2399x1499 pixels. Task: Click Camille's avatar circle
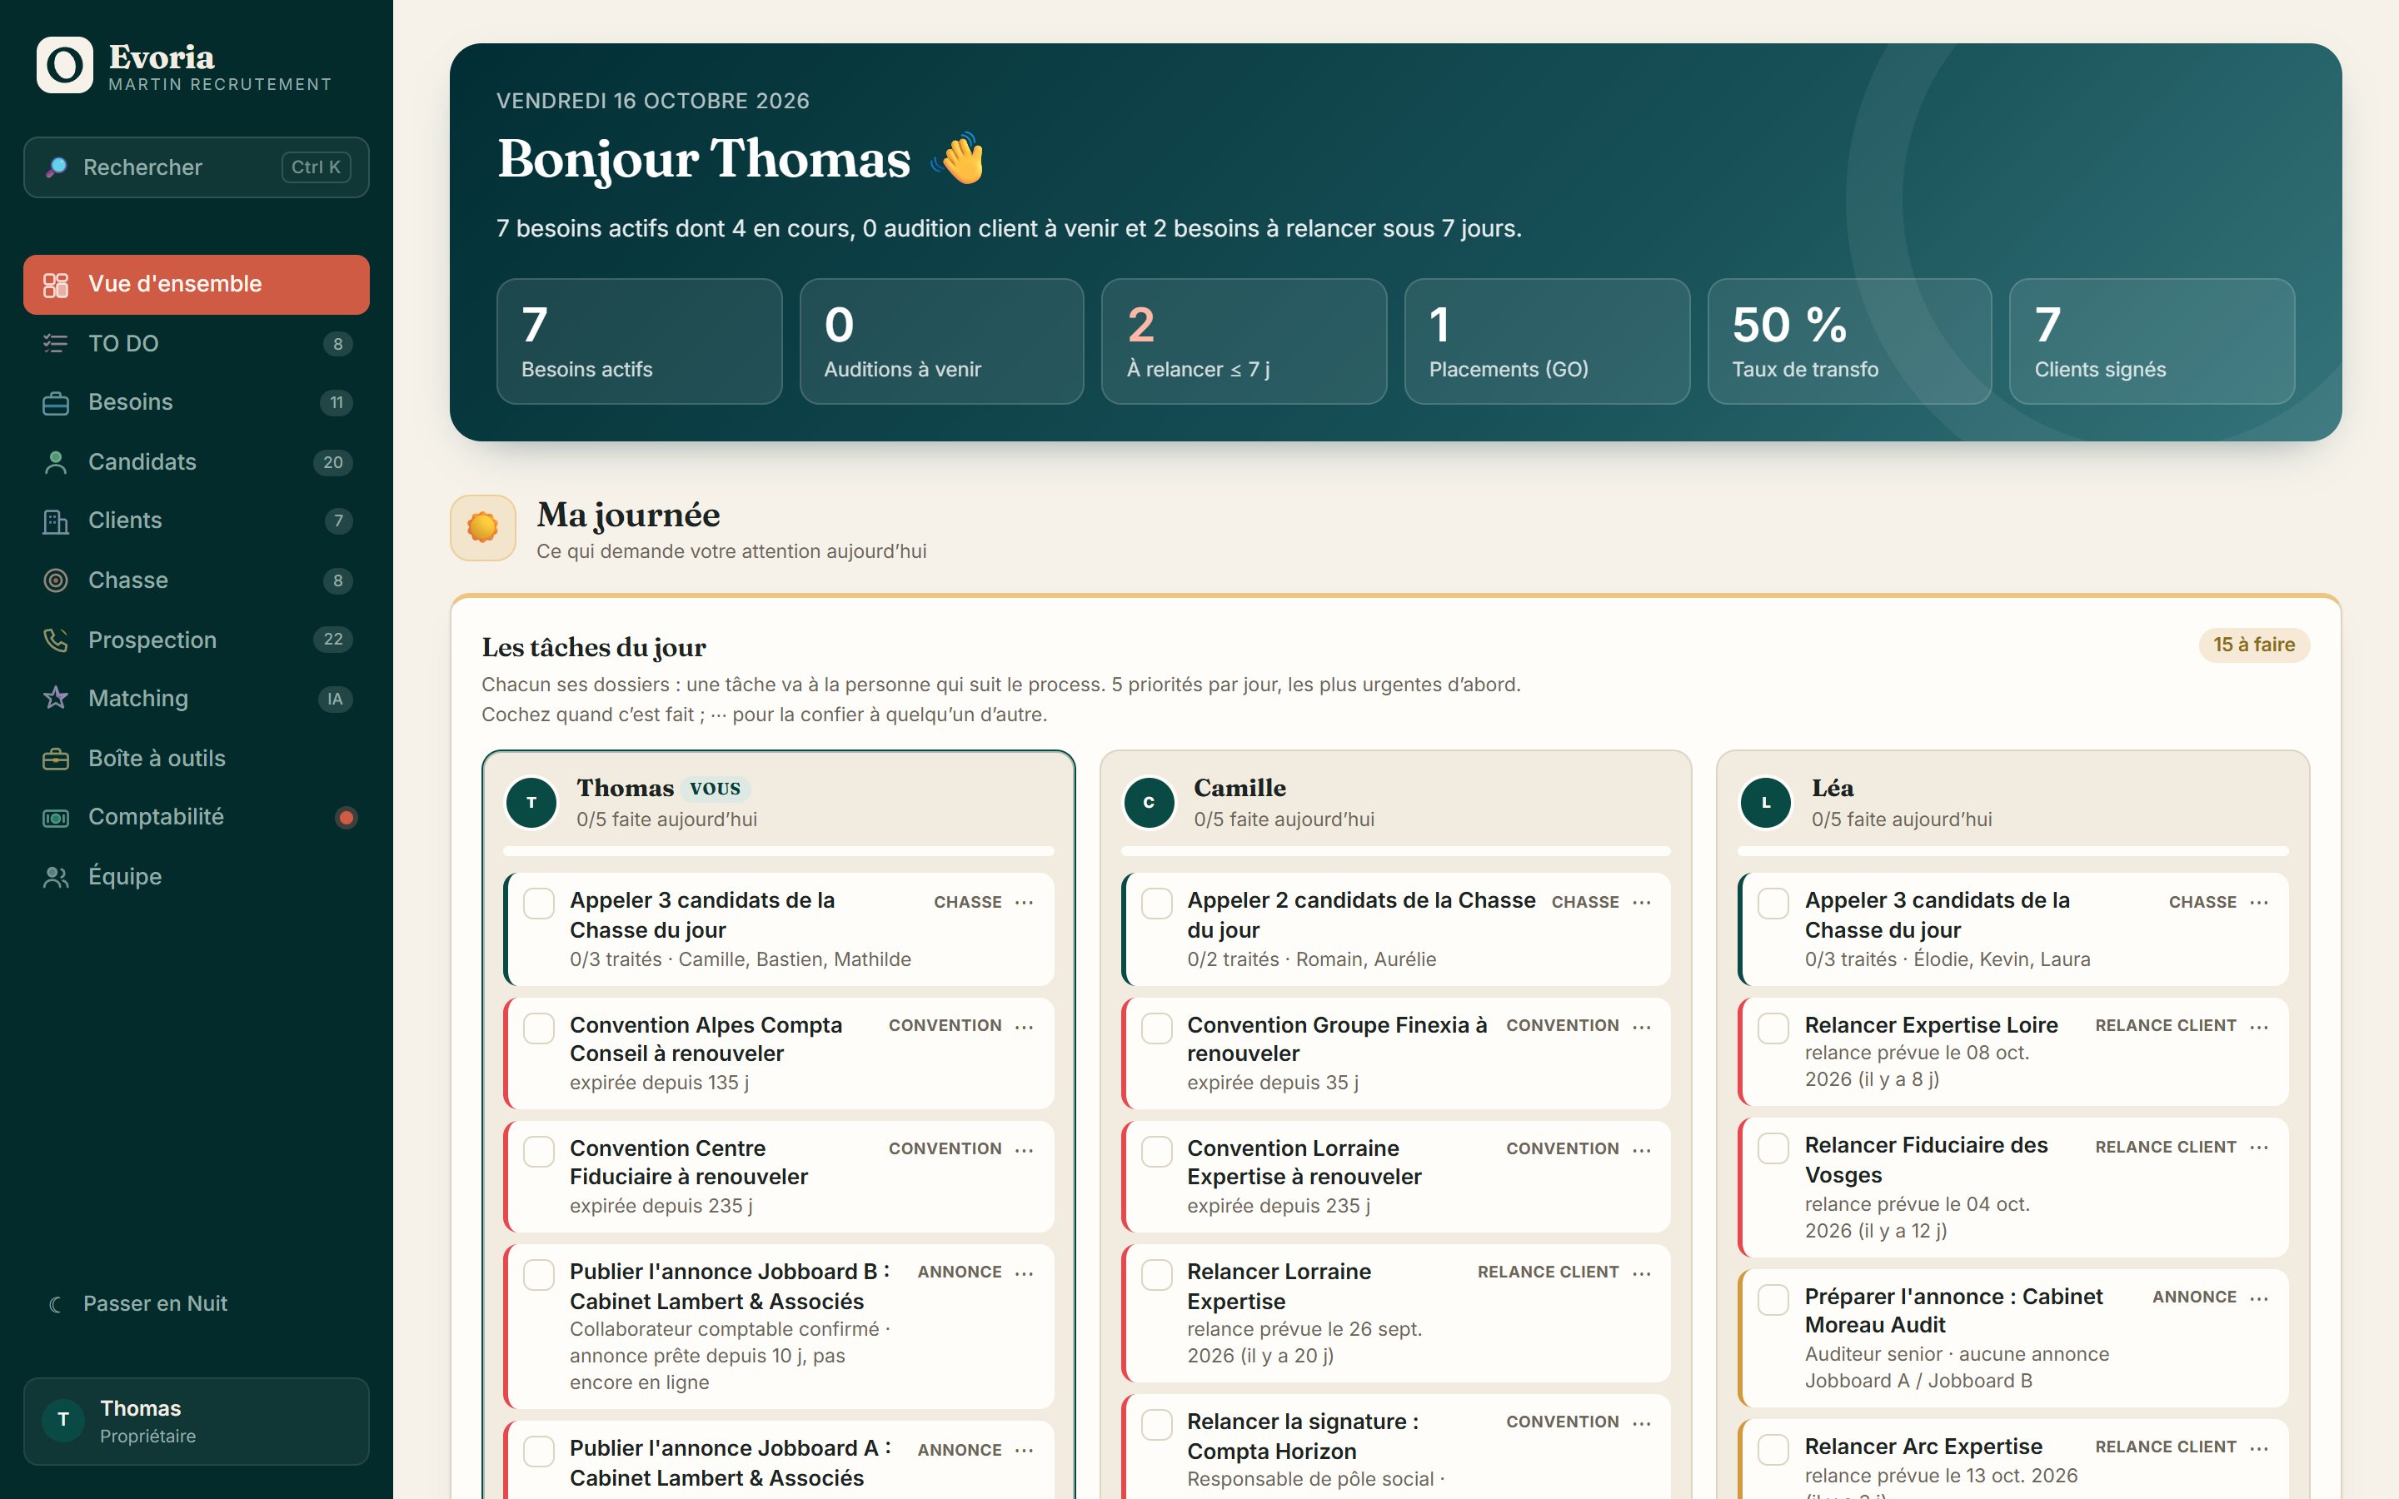point(1149,802)
